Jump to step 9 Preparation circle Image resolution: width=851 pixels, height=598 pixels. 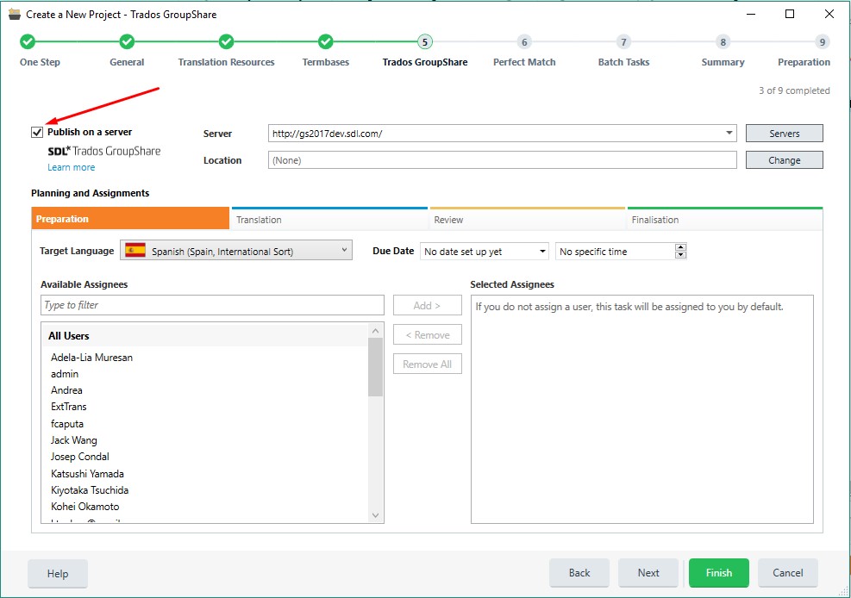(822, 41)
